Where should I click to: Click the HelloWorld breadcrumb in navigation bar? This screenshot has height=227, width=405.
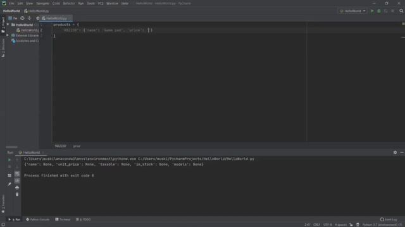pos(11,11)
